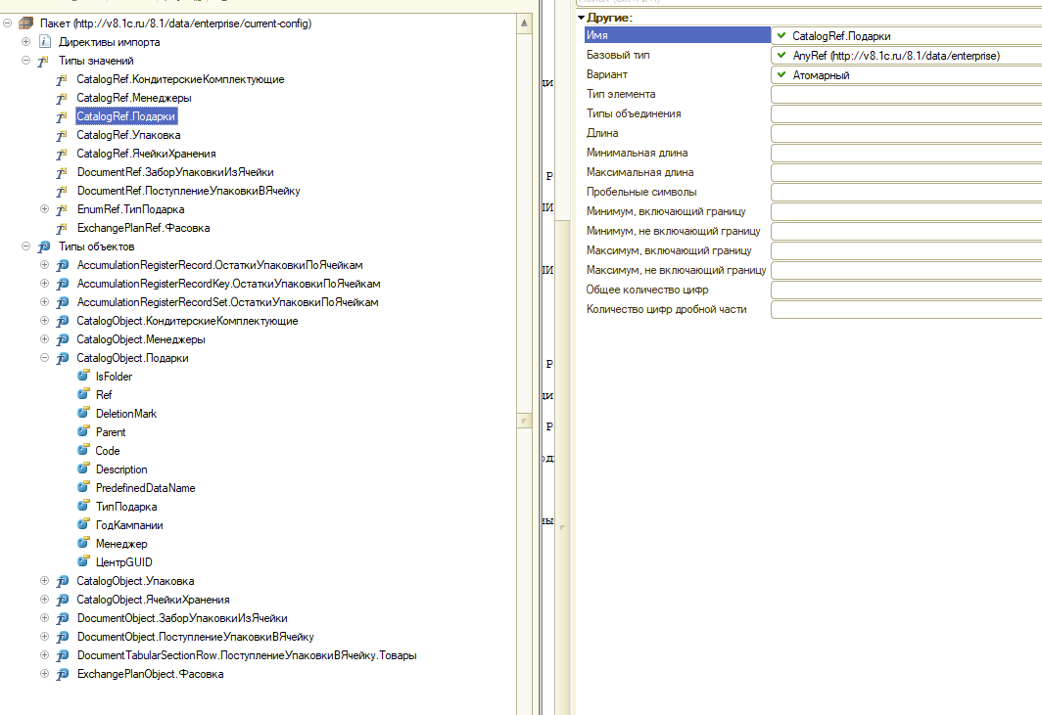Select the CatalogRef.Подарки tree item
This screenshot has width=1042, height=715.
(x=126, y=116)
